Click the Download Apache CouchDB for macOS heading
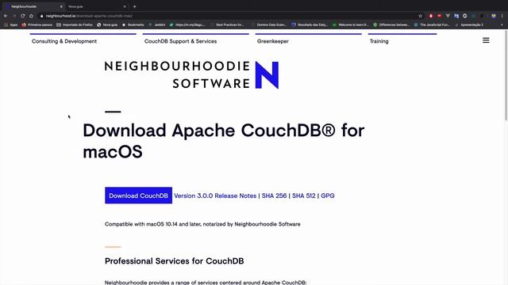 [x=224, y=141]
